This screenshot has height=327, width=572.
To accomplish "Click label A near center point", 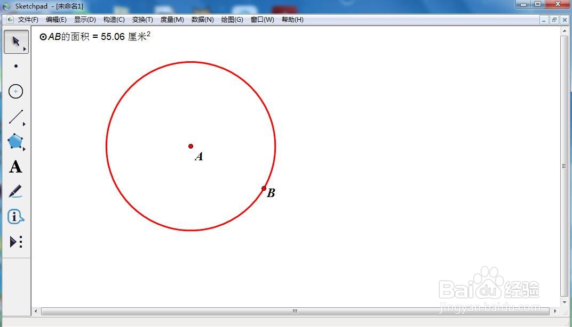I will (x=199, y=157).
